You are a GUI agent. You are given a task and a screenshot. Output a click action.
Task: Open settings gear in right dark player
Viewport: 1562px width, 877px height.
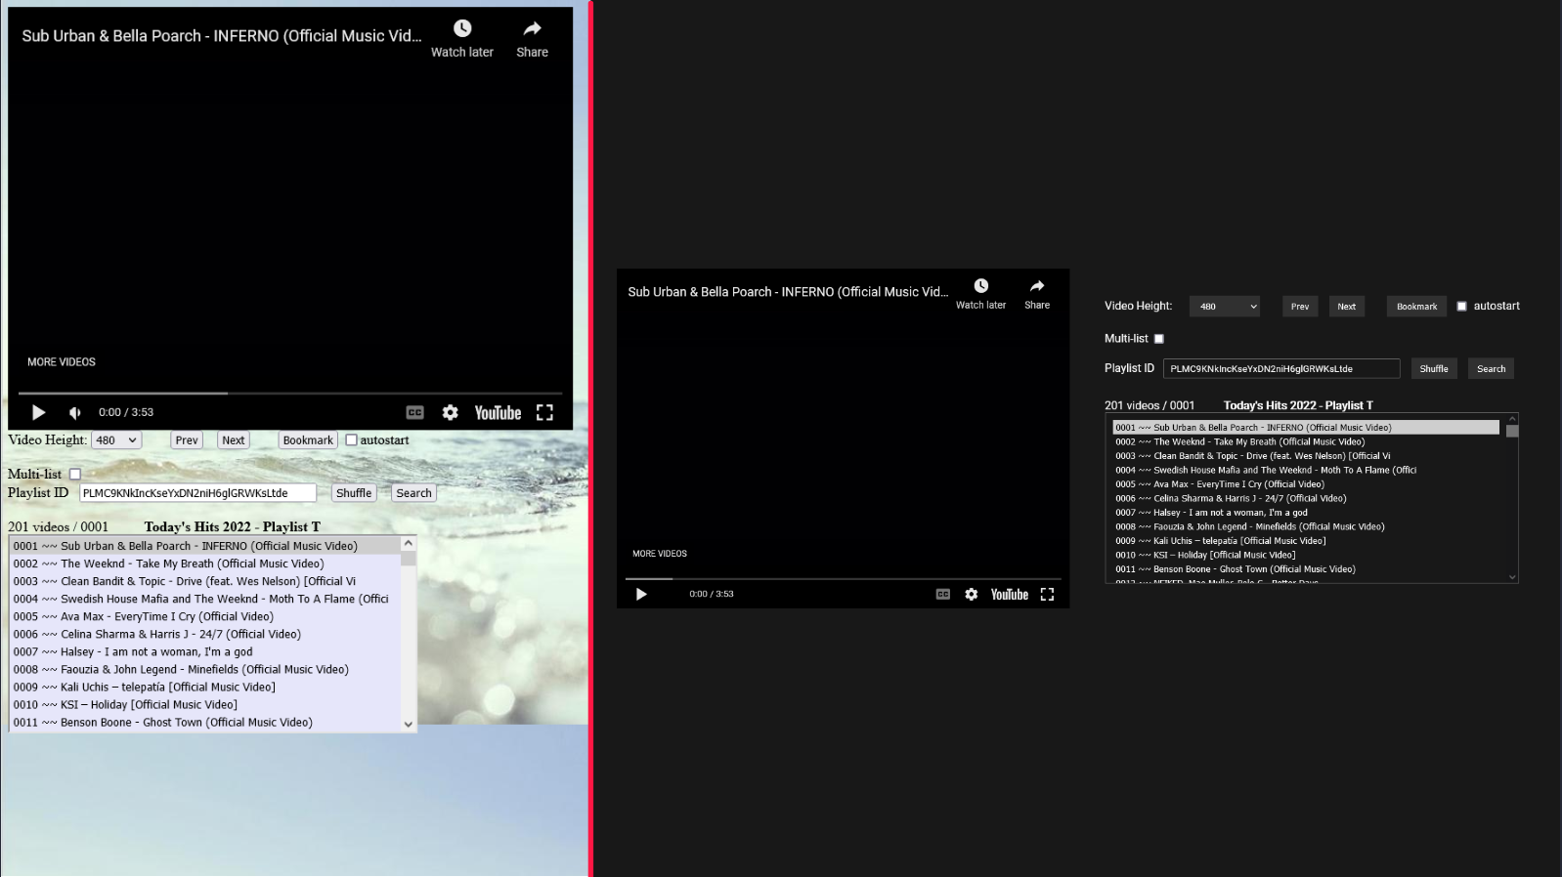coord(971,594)
